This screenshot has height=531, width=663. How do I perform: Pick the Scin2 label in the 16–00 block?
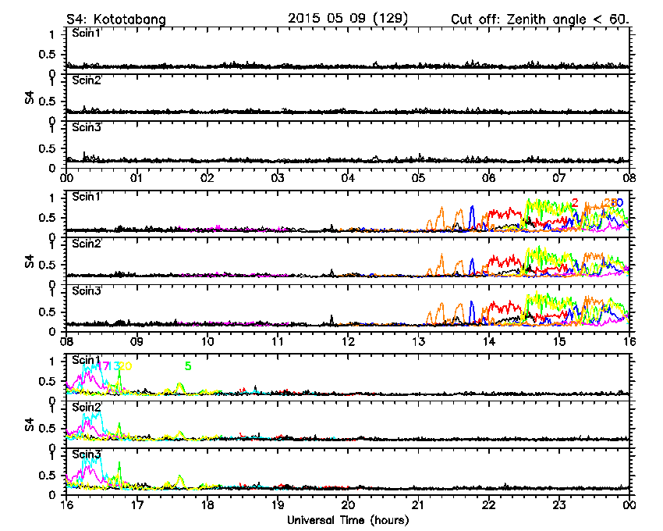(87, 407)
